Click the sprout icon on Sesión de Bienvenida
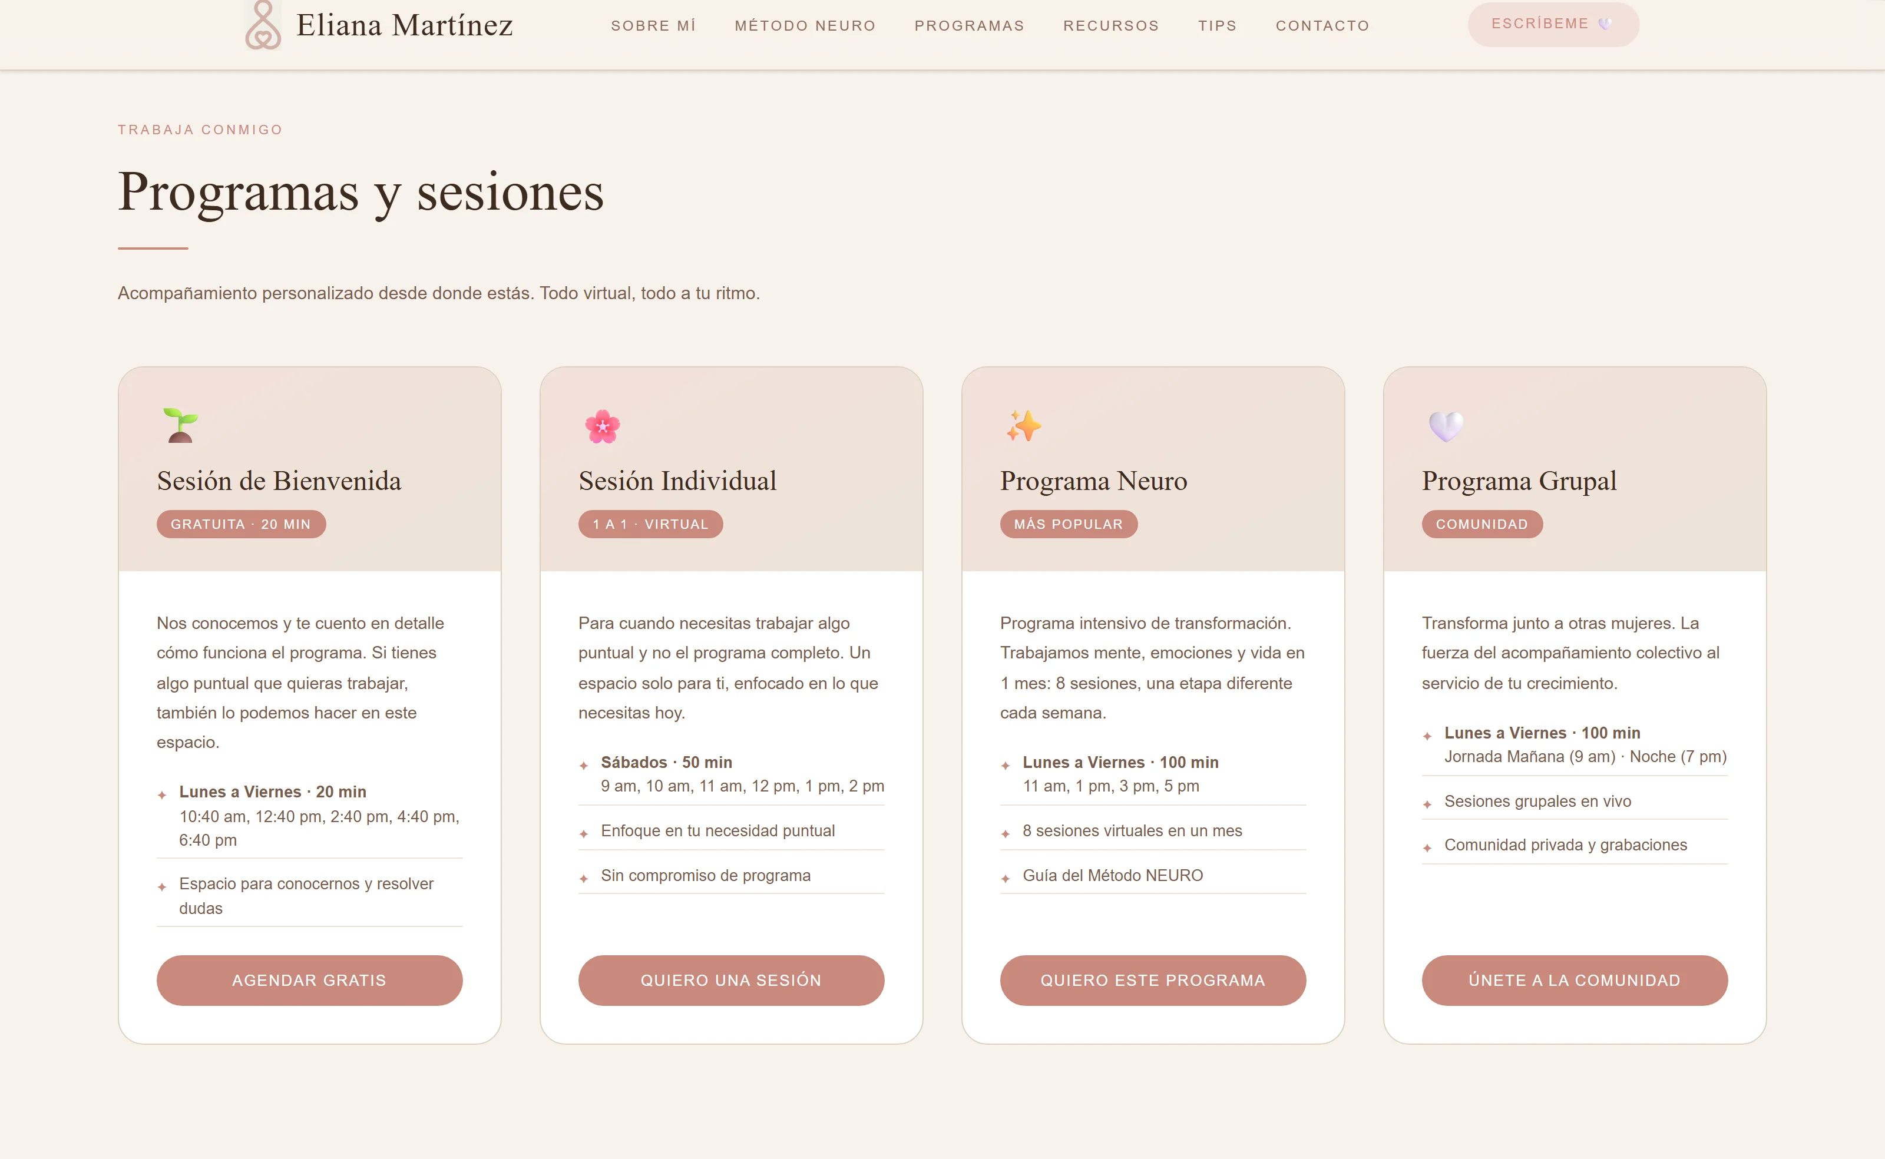 [181, 425]
